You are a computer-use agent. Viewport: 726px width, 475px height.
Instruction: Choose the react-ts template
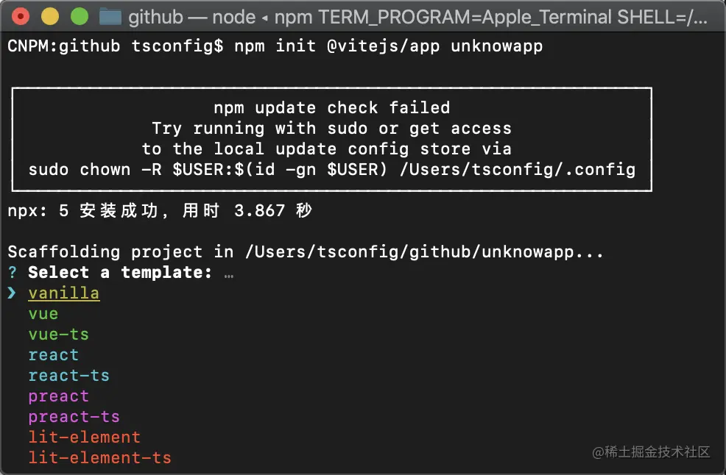click(x=69, y=376)
